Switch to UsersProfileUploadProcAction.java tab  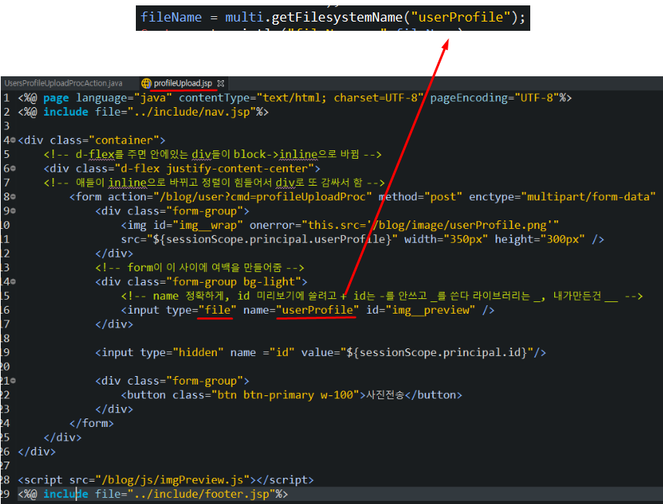(x=63, y=83)
